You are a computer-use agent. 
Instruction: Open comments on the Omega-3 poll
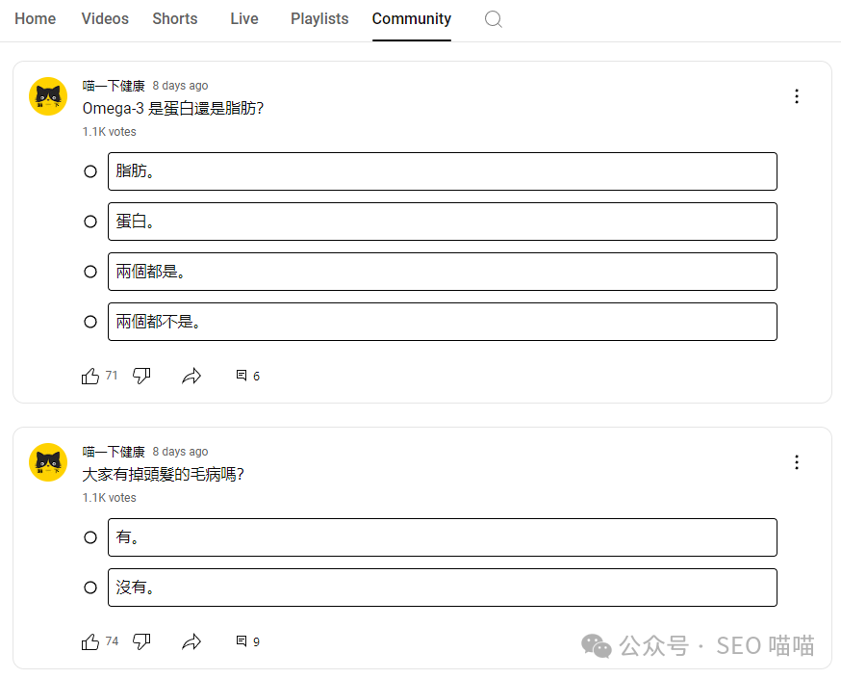(x=248, y=376)
